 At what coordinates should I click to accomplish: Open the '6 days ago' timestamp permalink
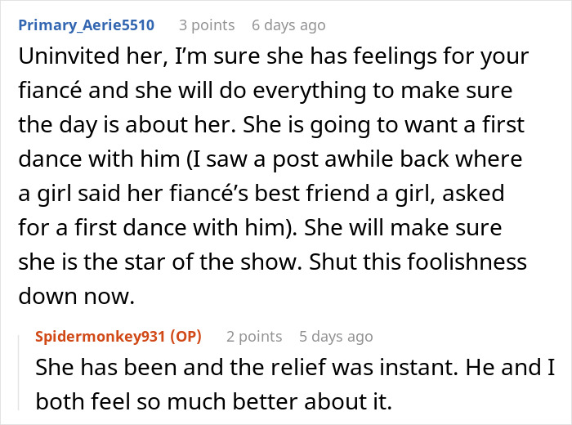tap(288, 25)
